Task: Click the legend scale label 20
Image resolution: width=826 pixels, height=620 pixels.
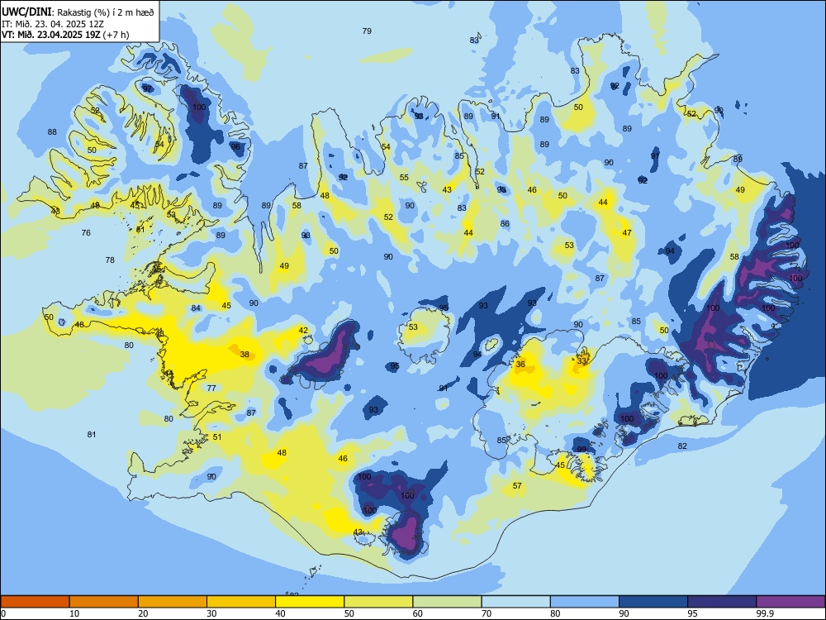Action: (143, 613)
